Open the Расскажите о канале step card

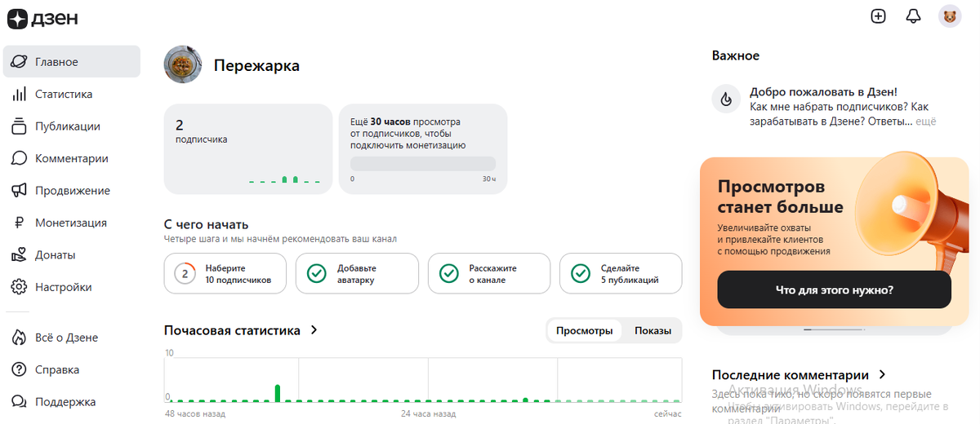tap(489, 273)
